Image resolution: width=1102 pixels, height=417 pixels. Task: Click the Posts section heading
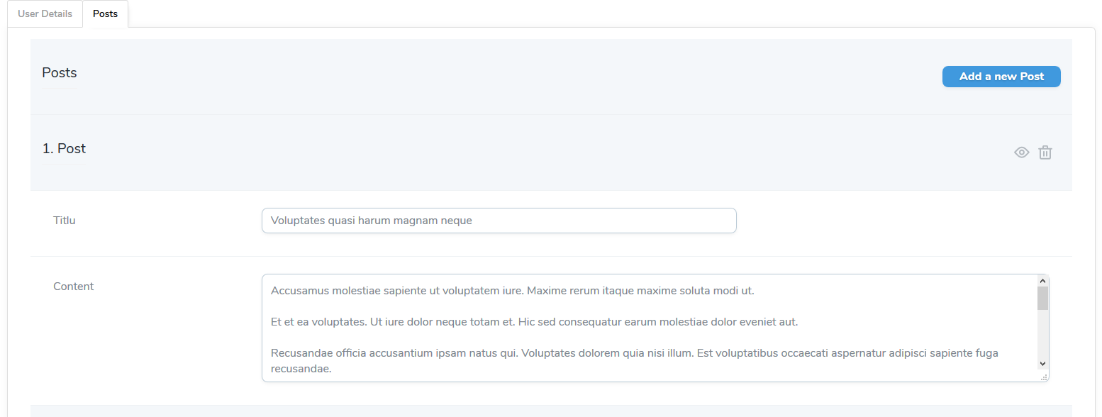click(60, 72)
